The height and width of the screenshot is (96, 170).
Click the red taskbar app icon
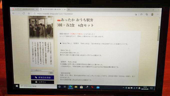92,87
